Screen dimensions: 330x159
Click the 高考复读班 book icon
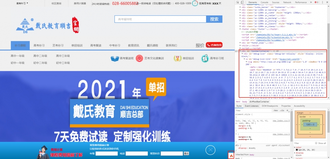coord(115,58)
